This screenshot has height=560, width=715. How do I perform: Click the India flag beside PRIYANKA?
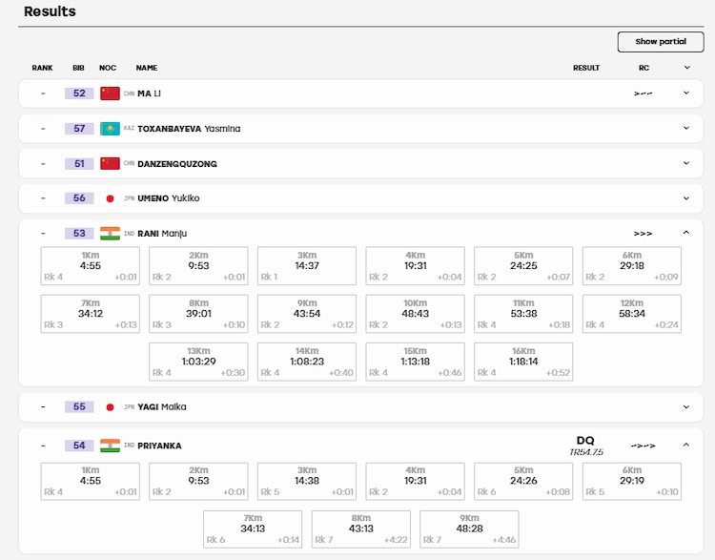110,446
